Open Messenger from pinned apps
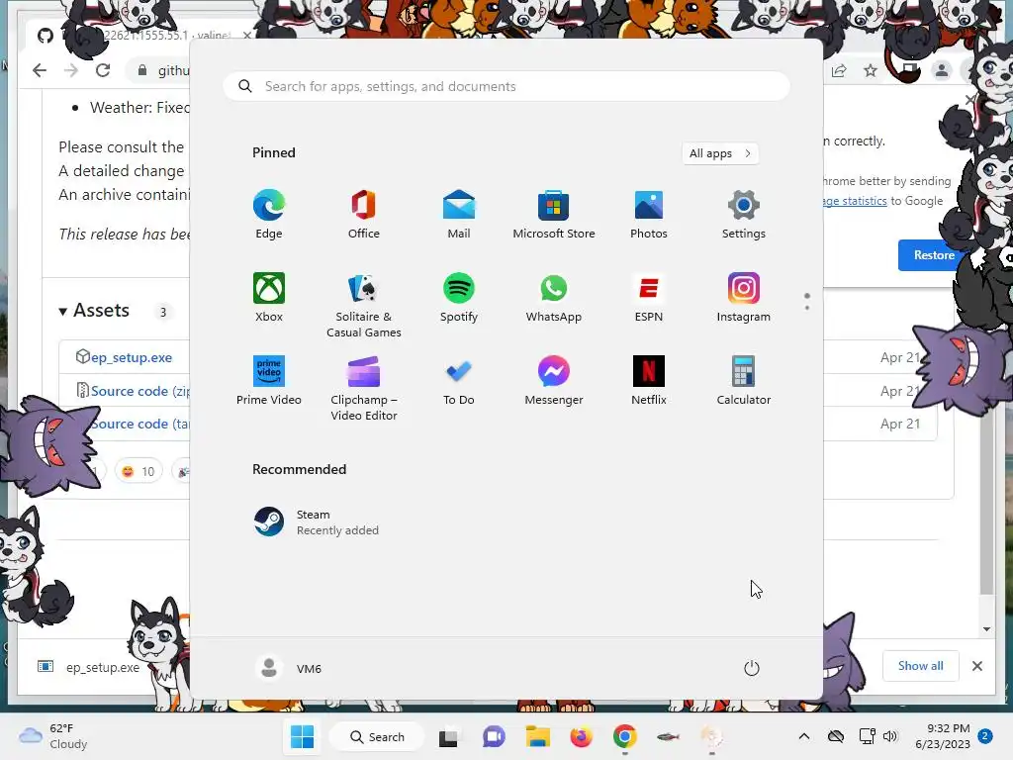Viewport: 1013px width, 760px height. pyautogui.click(x=554, y=381)
